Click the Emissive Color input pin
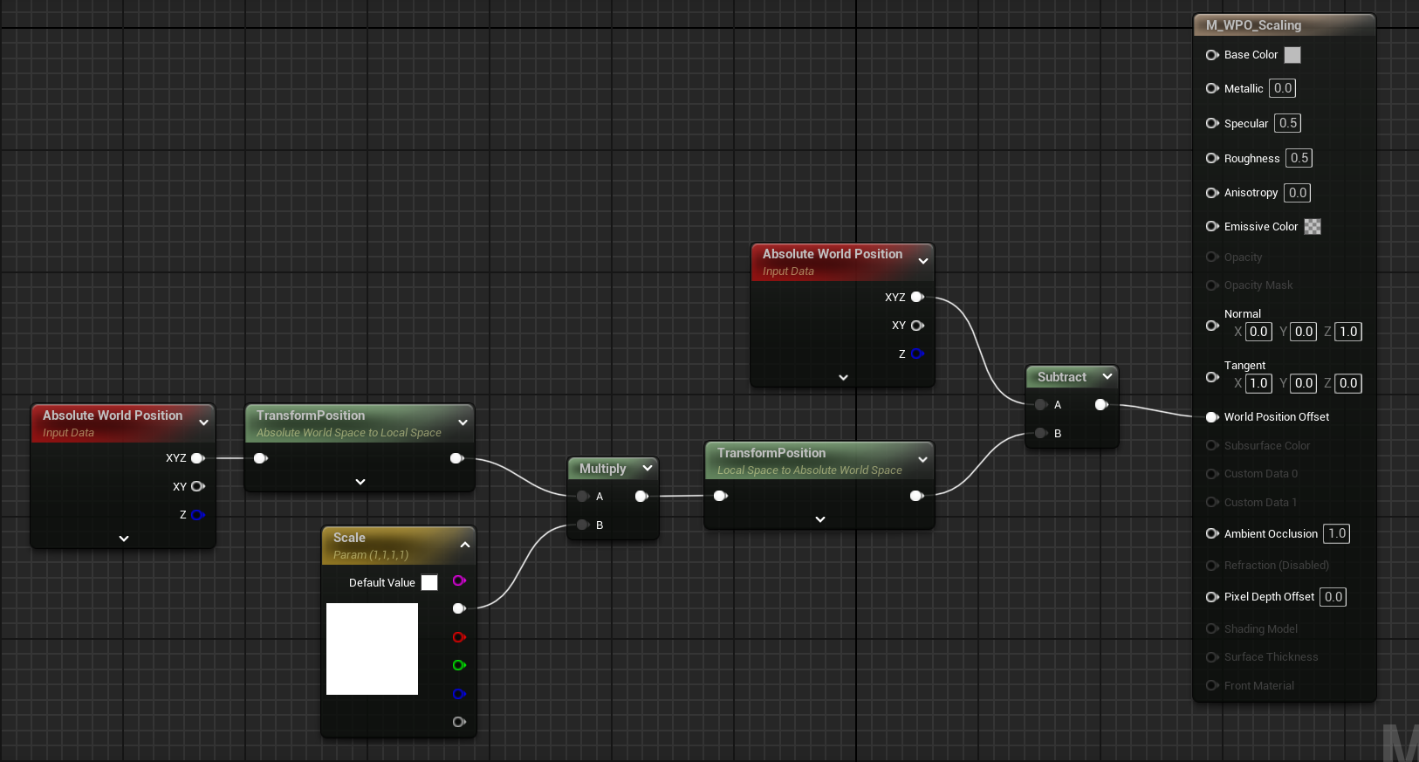 [1212, 227]
